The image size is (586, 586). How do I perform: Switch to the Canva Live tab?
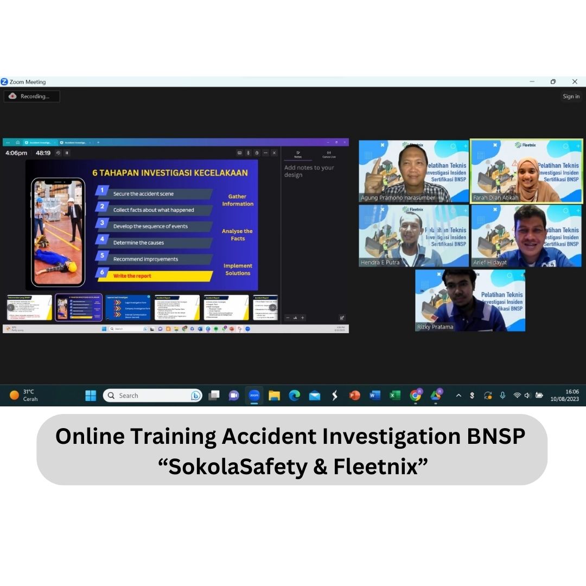point(329,154)
